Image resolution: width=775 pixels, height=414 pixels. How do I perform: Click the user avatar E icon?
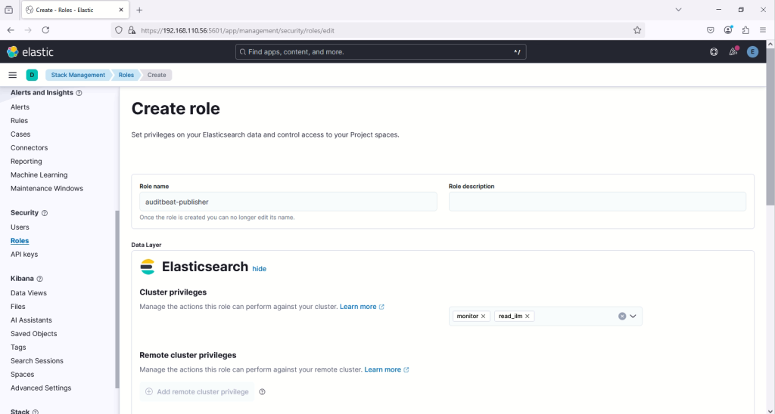(752, 52)
